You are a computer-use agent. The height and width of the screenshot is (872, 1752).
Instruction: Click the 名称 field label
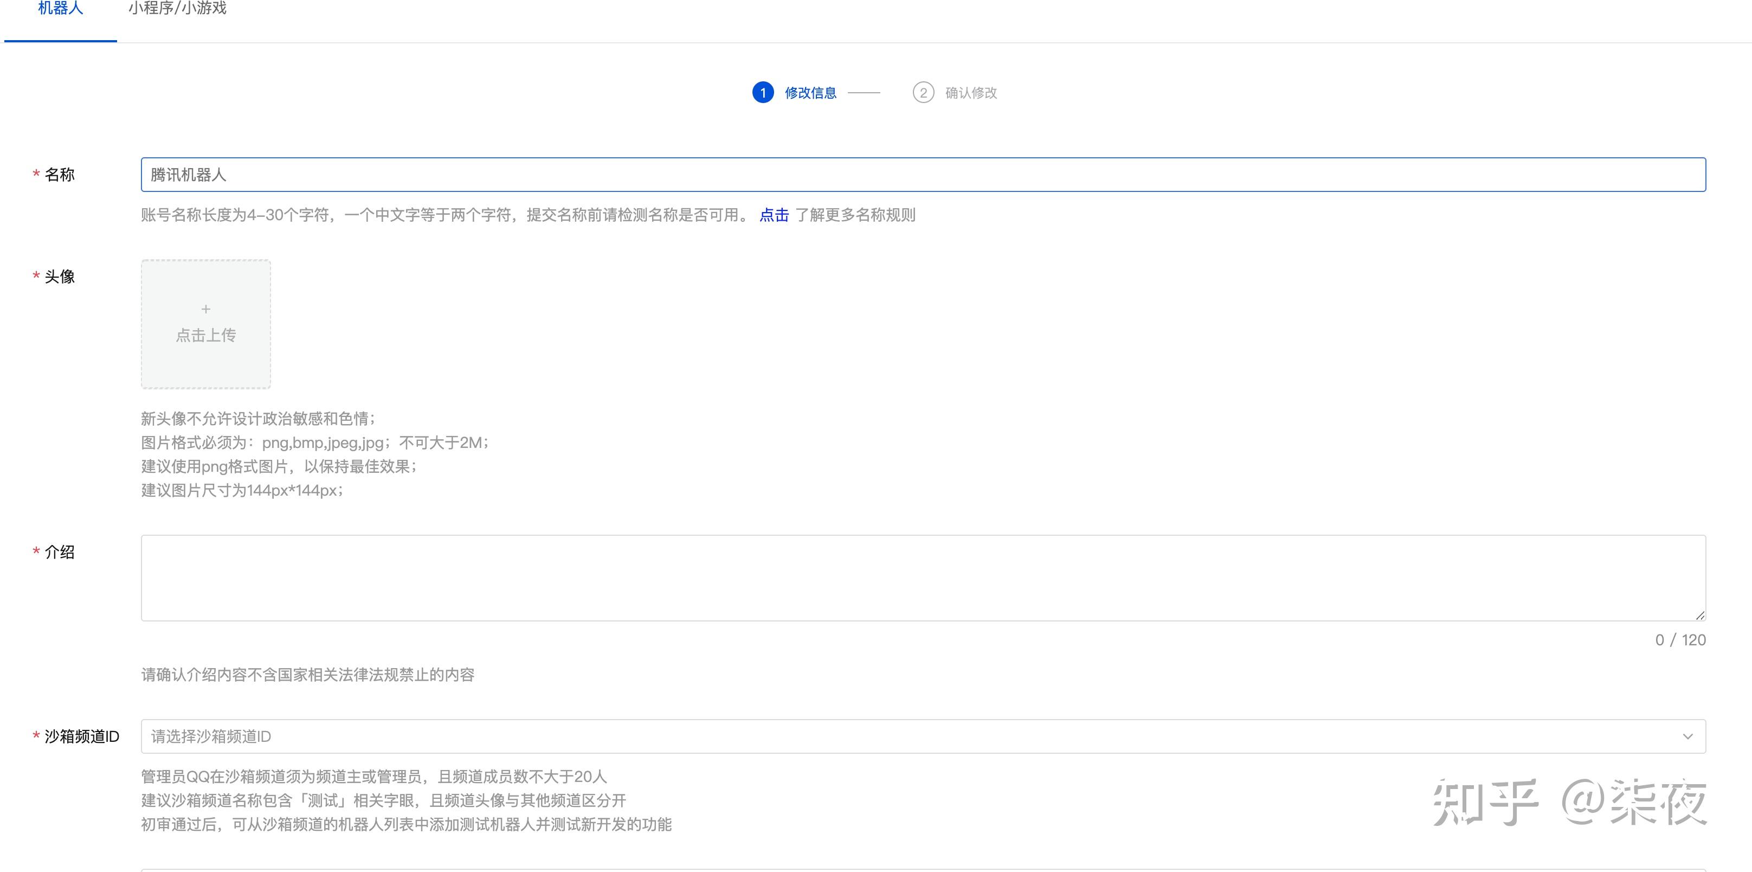59,175
